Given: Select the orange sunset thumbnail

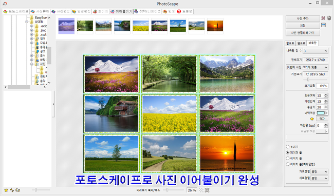Looking at the screenshot, I should click(x=215, y=26).
